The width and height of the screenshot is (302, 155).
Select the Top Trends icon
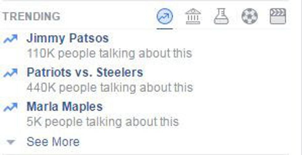pyautogui.click(x=165, y=16)
